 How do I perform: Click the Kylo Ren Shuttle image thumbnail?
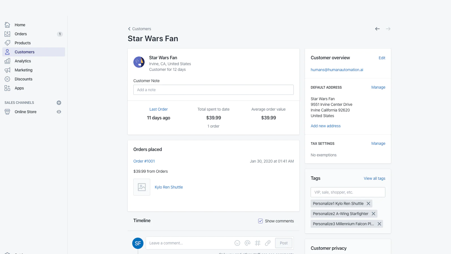[x=142, y=187]
